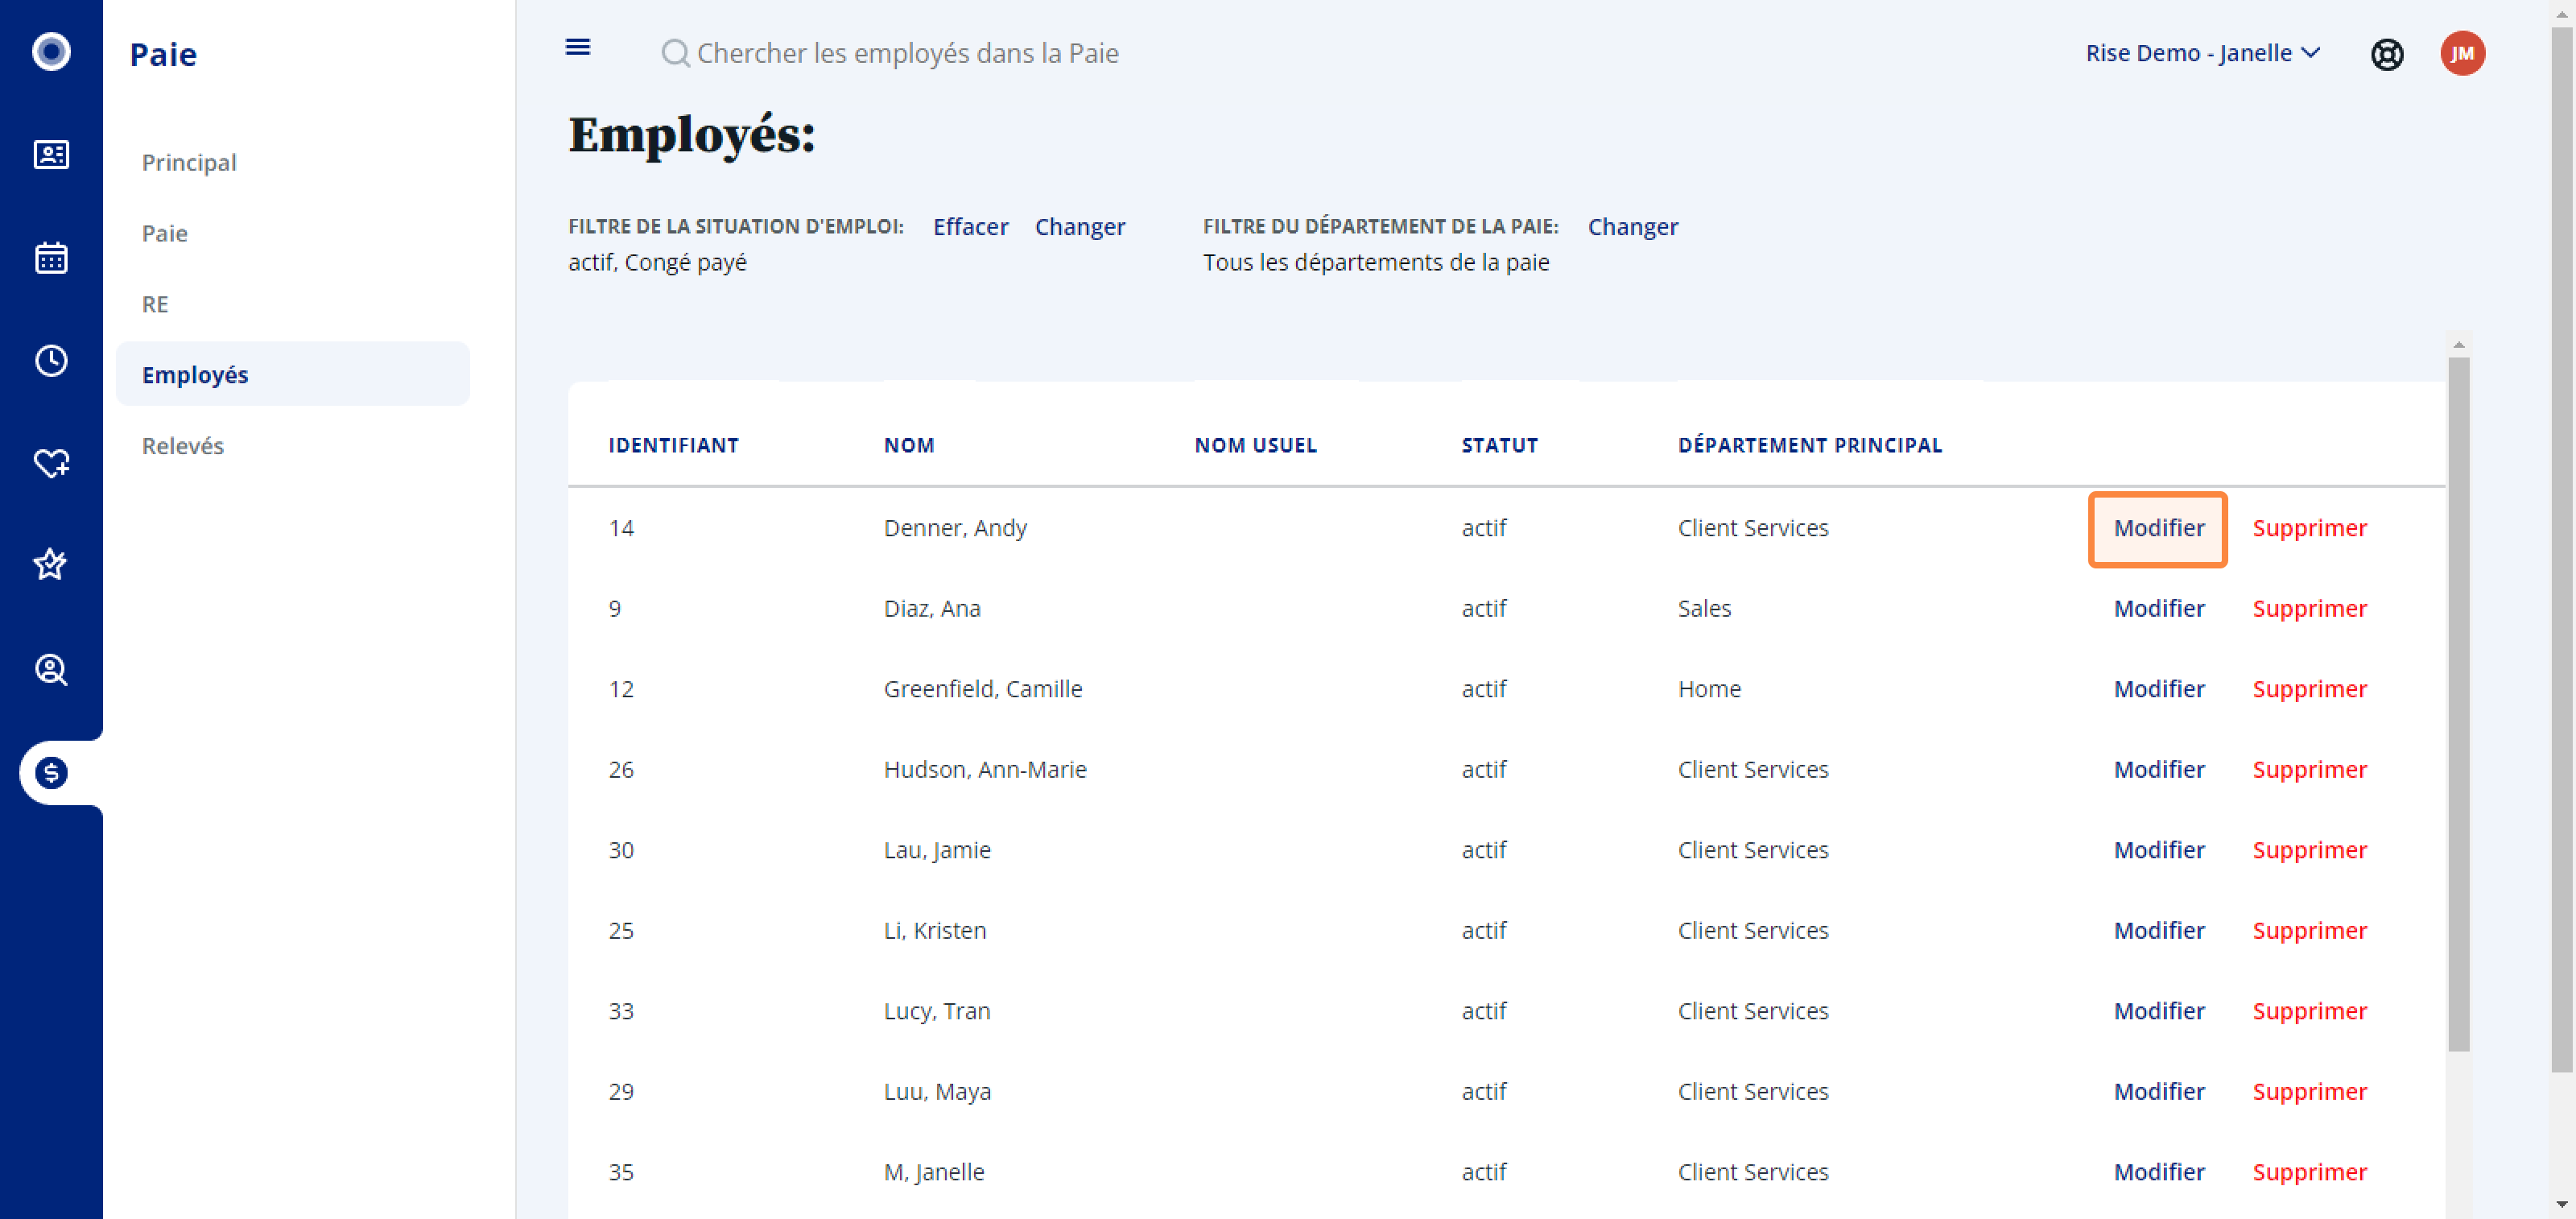This screenshot has height=1219, width=2576.
Task: Click Modifier for M, Janelle
Action: pyautogui.click(x=2158, y=1172)
